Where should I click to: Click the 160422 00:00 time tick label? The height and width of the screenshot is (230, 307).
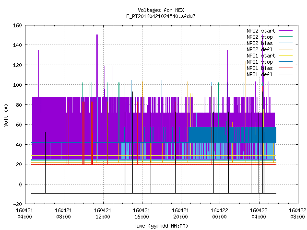pos(219,214)
